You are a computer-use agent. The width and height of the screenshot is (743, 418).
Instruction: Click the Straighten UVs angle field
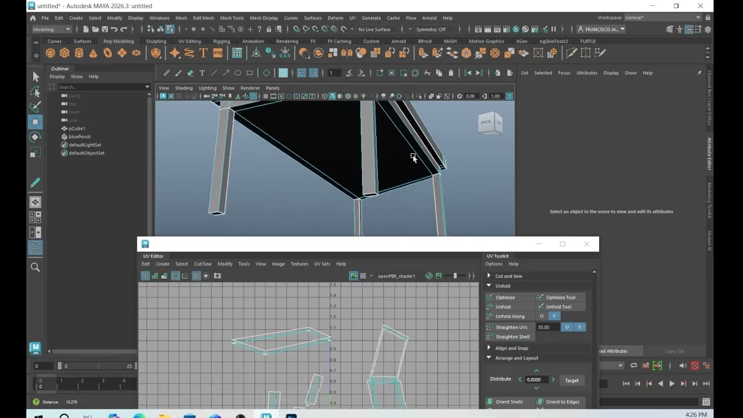click(547, 327)
